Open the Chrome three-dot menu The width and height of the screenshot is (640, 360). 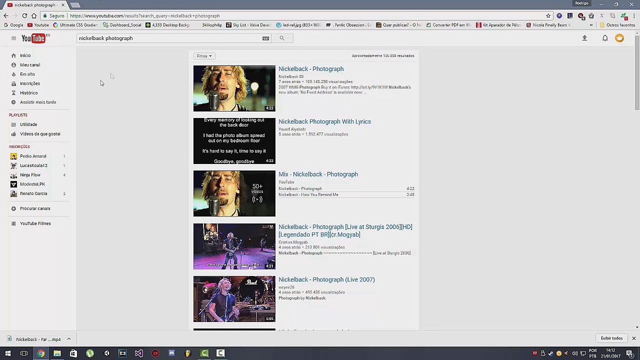(633, 15)
